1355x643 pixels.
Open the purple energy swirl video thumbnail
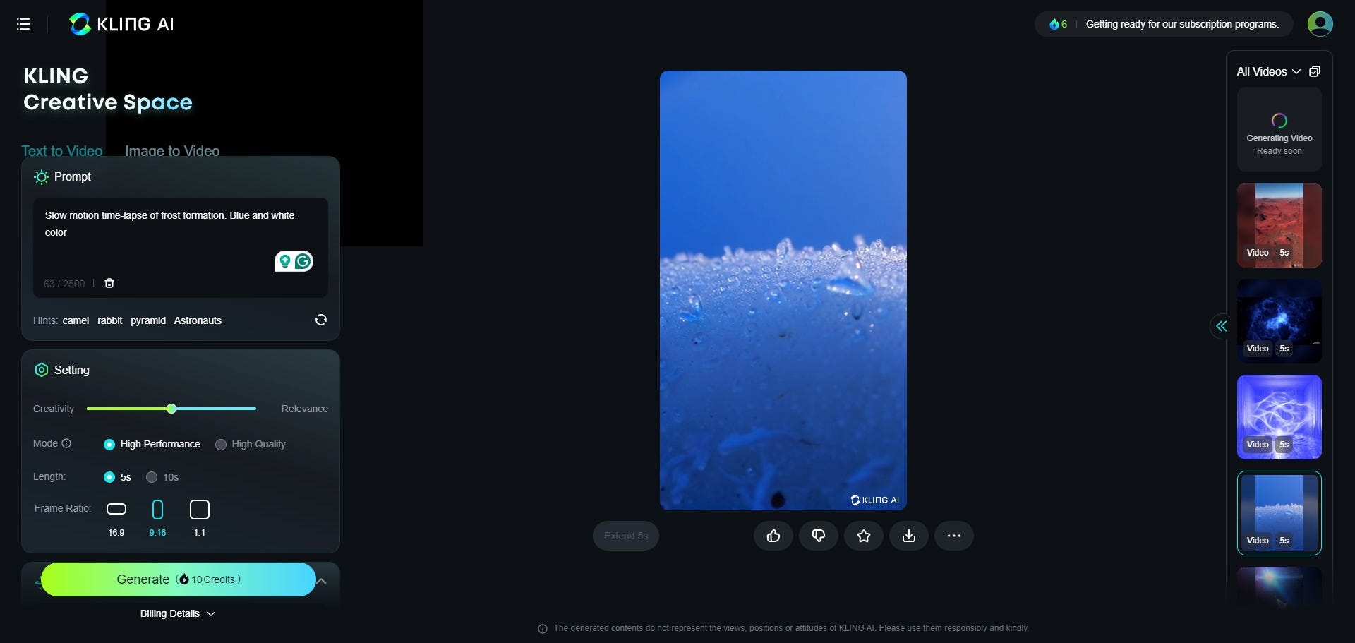pyautogui.click(x=1279, y=417)
